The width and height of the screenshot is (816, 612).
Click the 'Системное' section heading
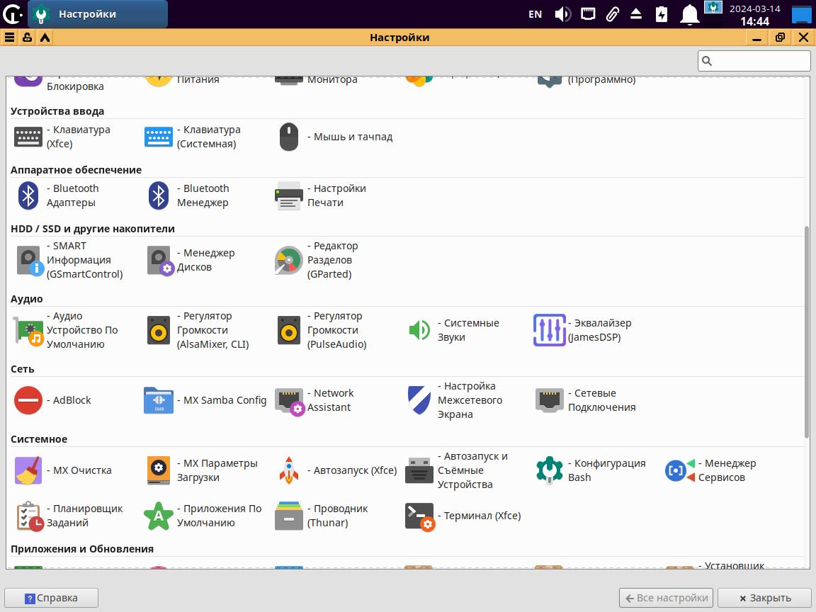click(39, 438)
